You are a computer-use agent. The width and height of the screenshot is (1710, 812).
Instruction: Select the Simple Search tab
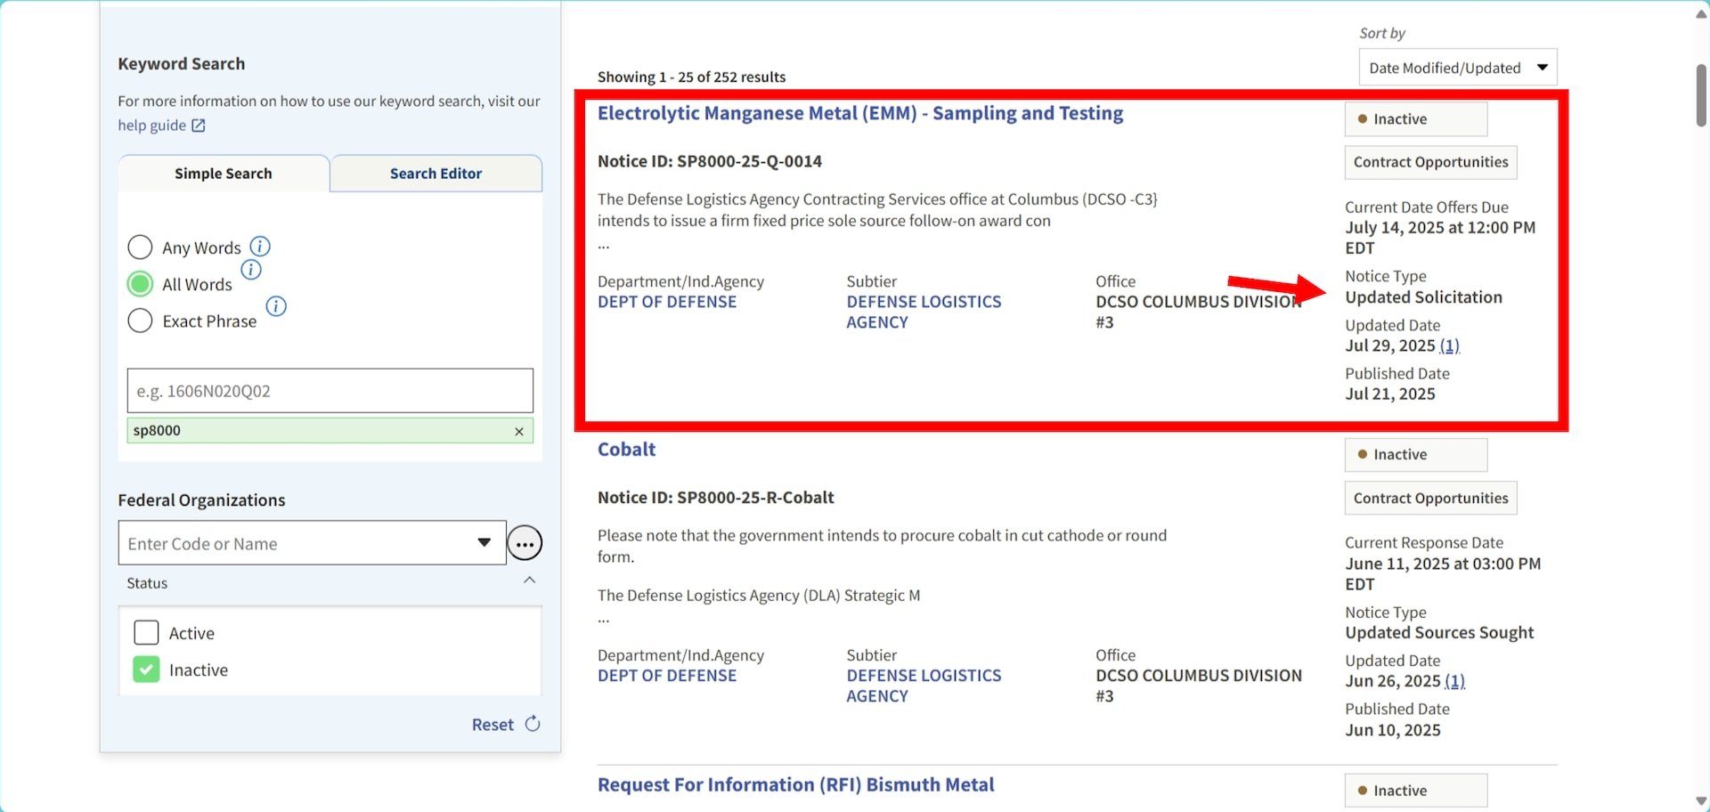(224, 174)
